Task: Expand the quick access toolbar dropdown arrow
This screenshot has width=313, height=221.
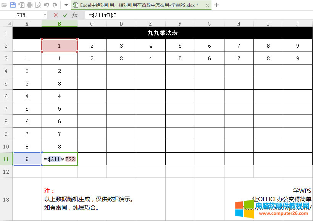Action: point(65,5)
